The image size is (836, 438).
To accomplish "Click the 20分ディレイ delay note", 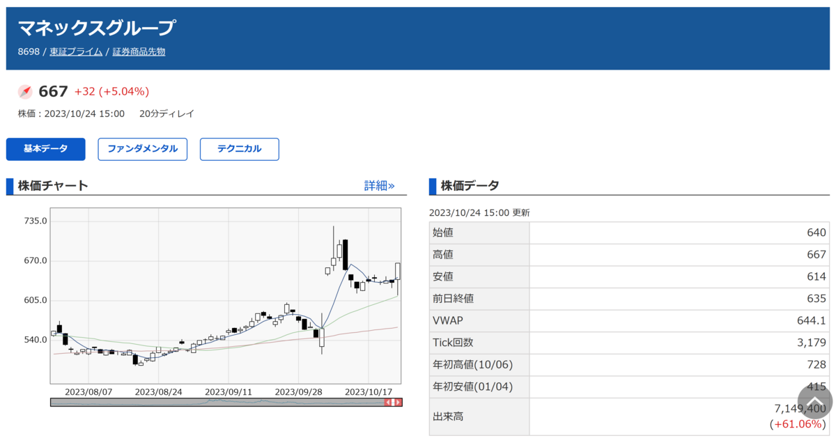I will point(167,114).
